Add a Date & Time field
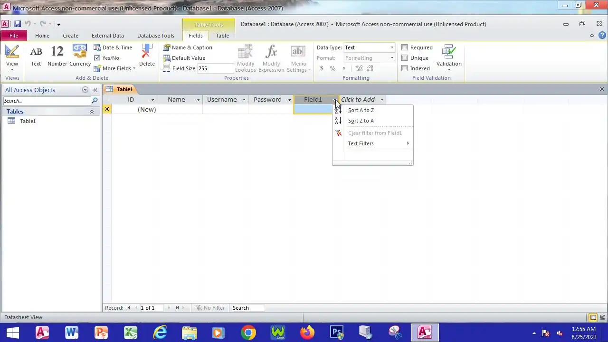The height and width of the screenshot is (342, 608). click(x=113, y=47)
